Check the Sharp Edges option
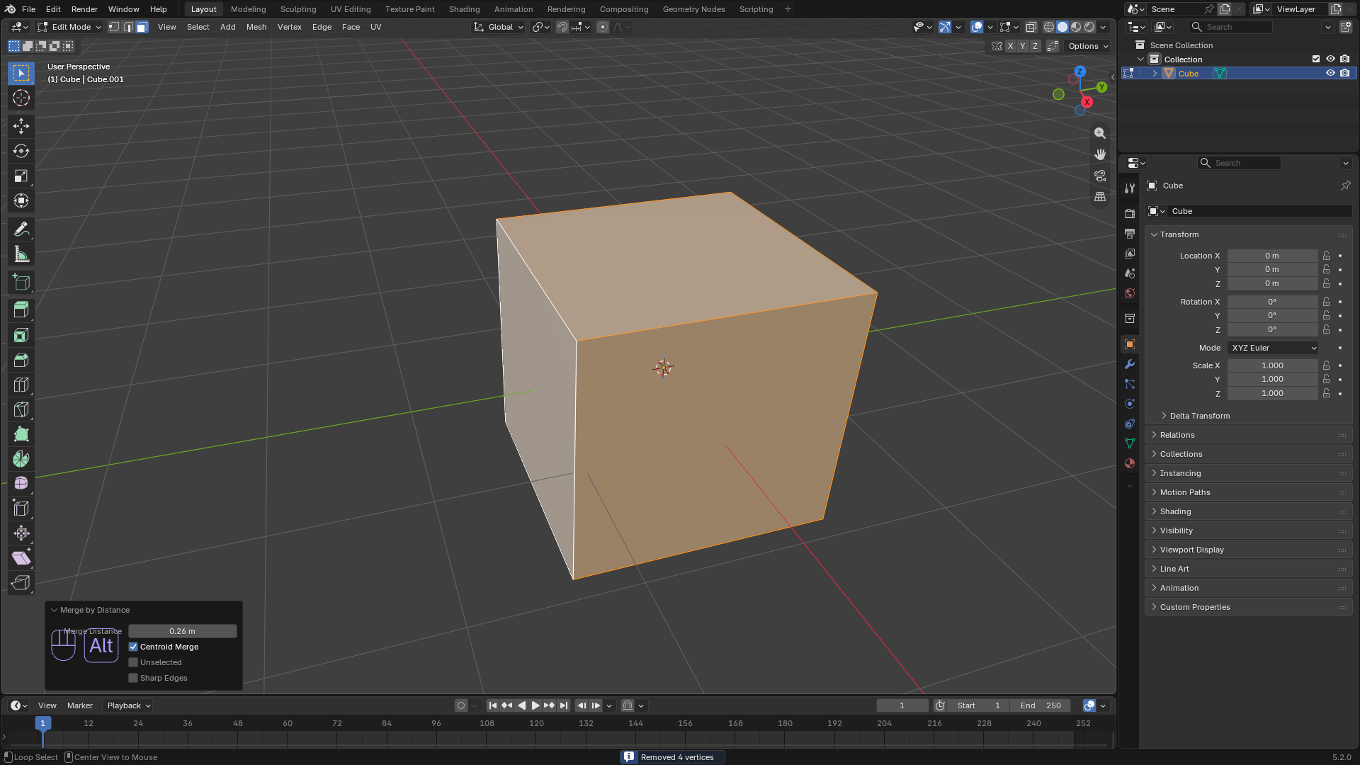 coord(133,678)
